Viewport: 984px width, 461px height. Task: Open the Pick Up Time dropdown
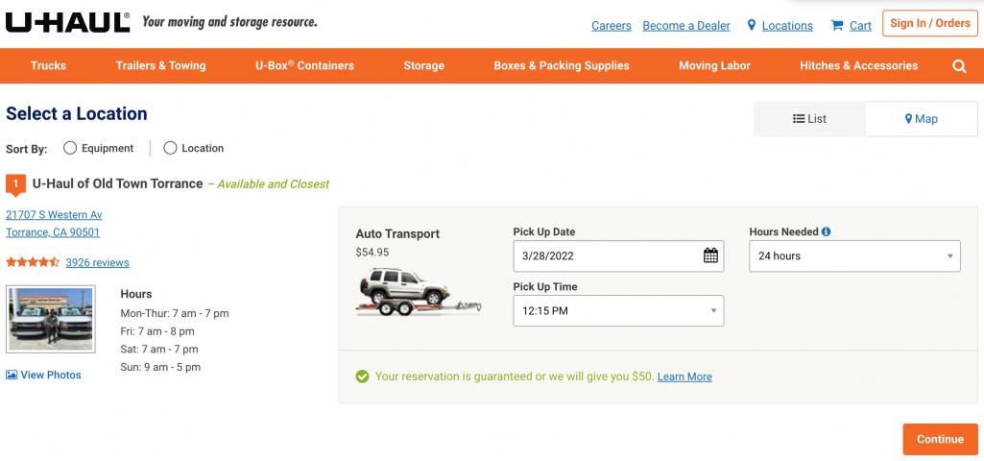618,311
